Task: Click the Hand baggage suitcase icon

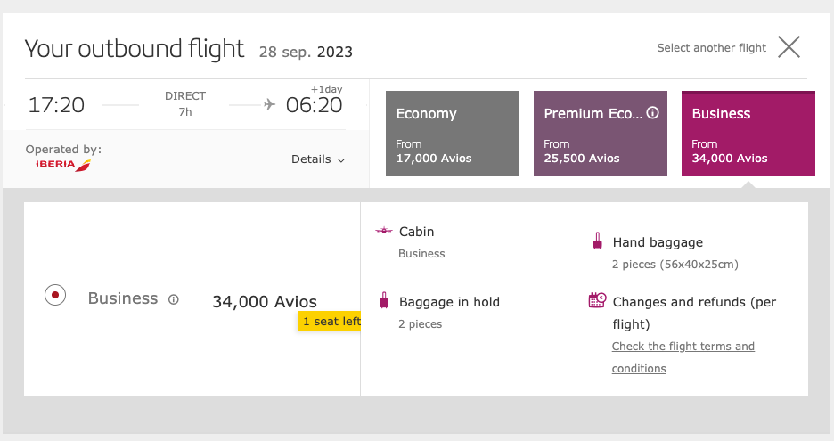Action: click(597, 241)
